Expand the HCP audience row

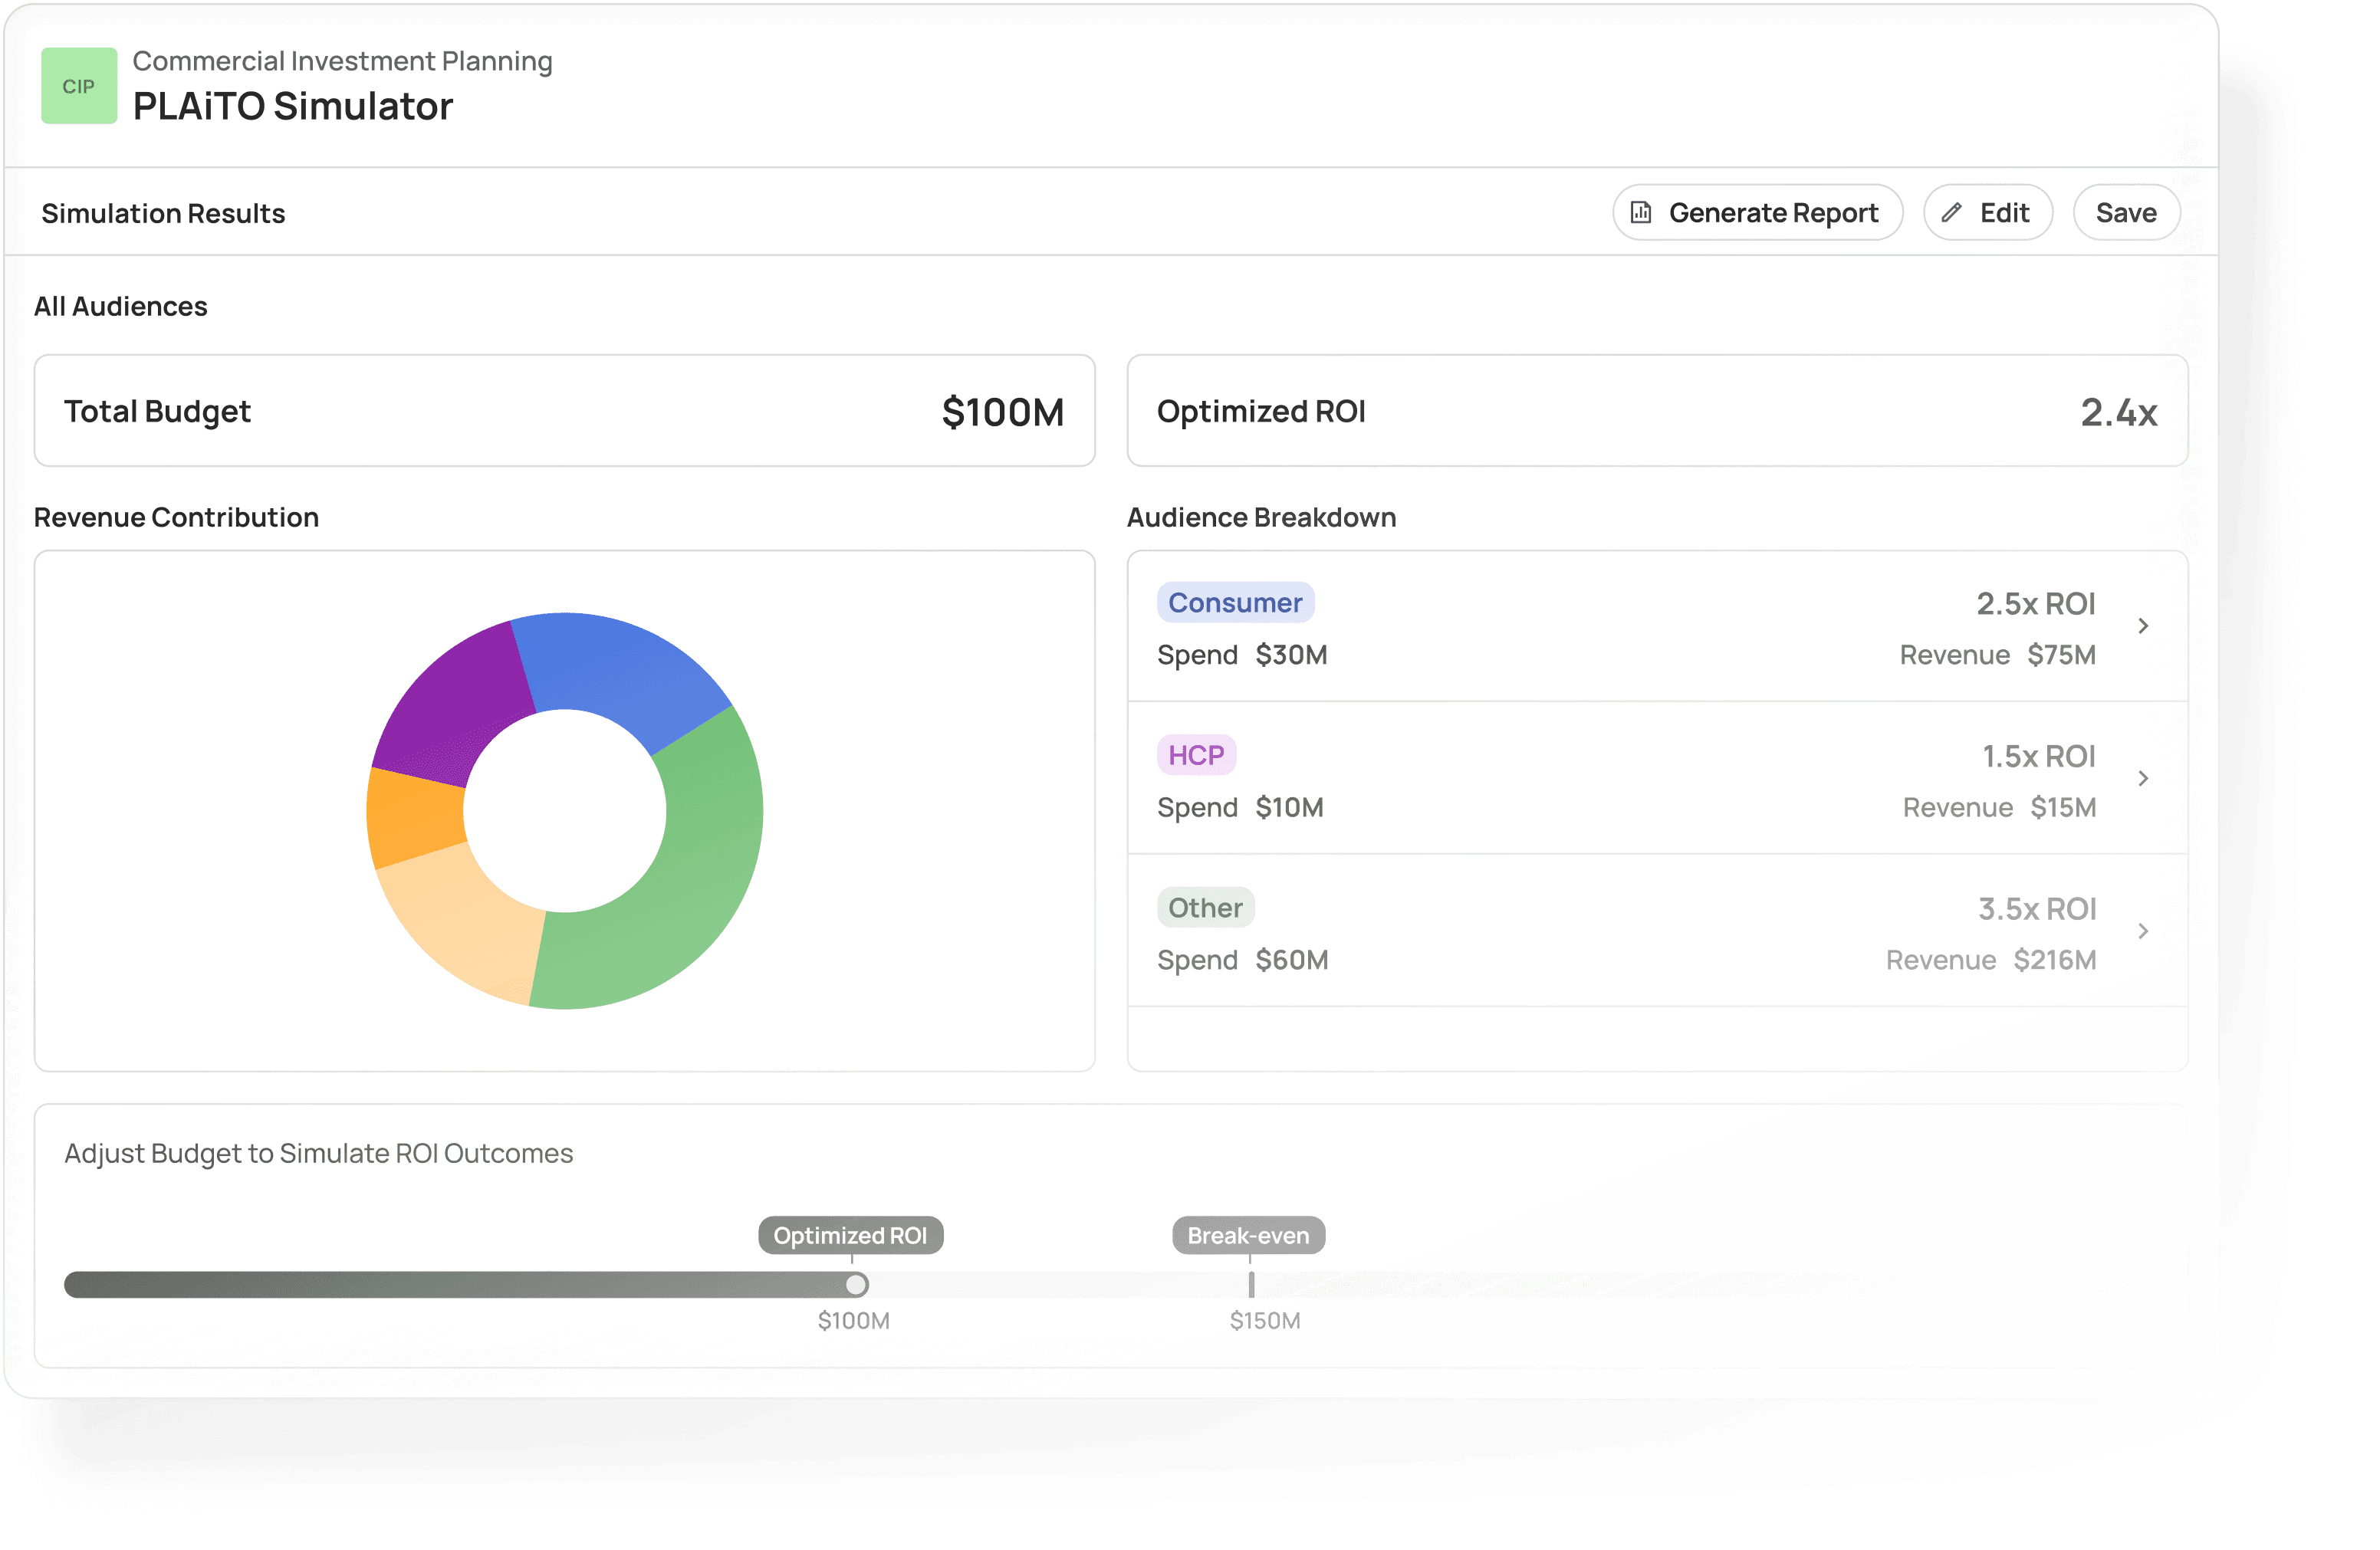[2144, 779]
